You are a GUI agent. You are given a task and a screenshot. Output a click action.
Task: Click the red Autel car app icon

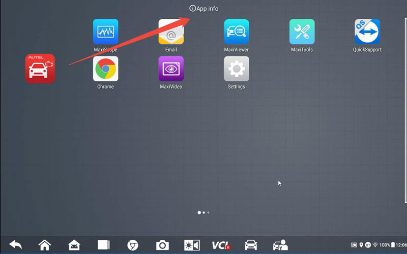point(40,68)
